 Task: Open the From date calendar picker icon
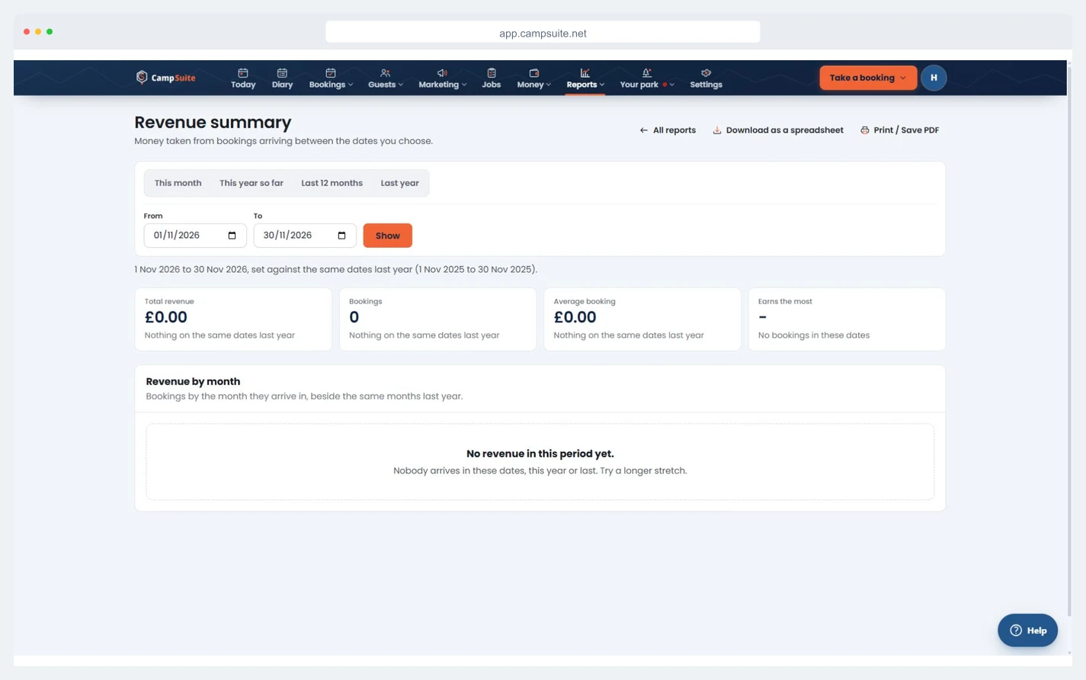click(232, 236)
